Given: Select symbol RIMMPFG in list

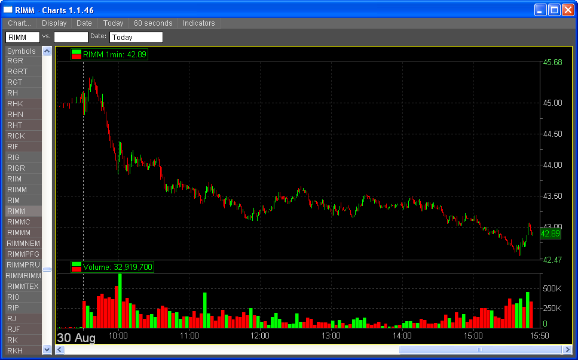Looking at the screenshot, I should (23, 254).
